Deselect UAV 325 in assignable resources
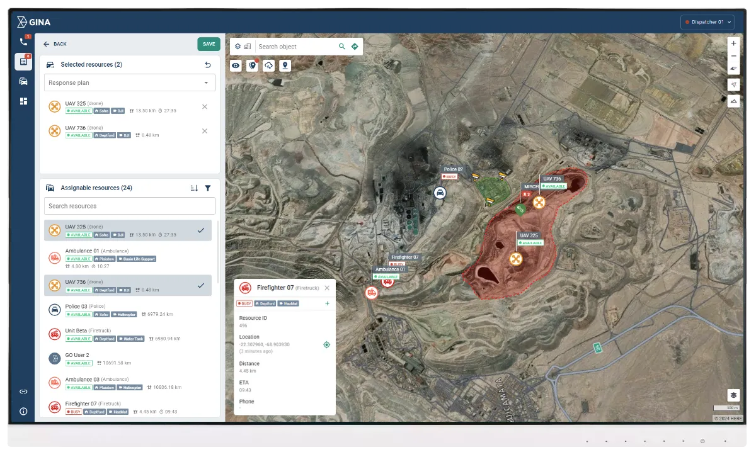This screenshot has width=756, height=452. pos(200,230)
